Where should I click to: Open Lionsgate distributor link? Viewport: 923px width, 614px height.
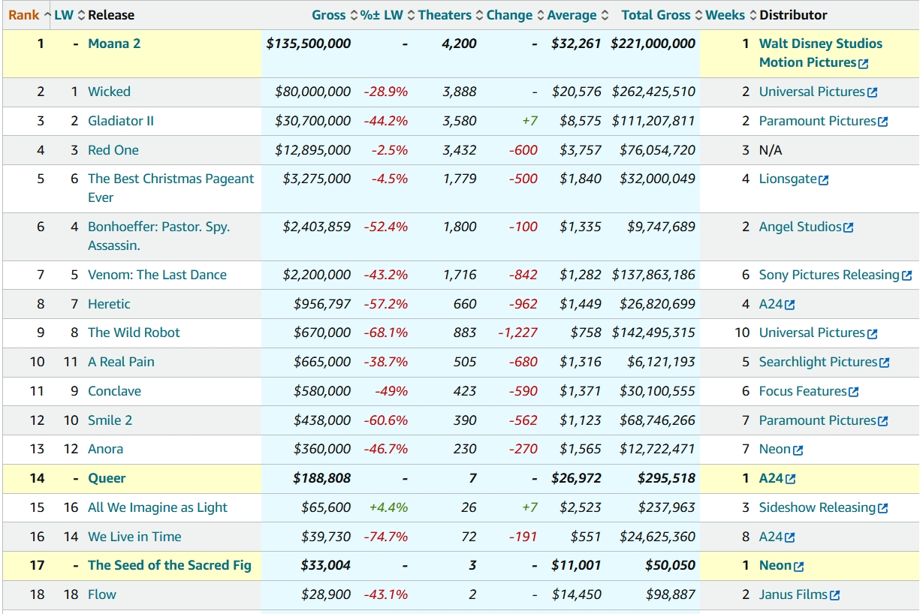click(x=788, y=179)
